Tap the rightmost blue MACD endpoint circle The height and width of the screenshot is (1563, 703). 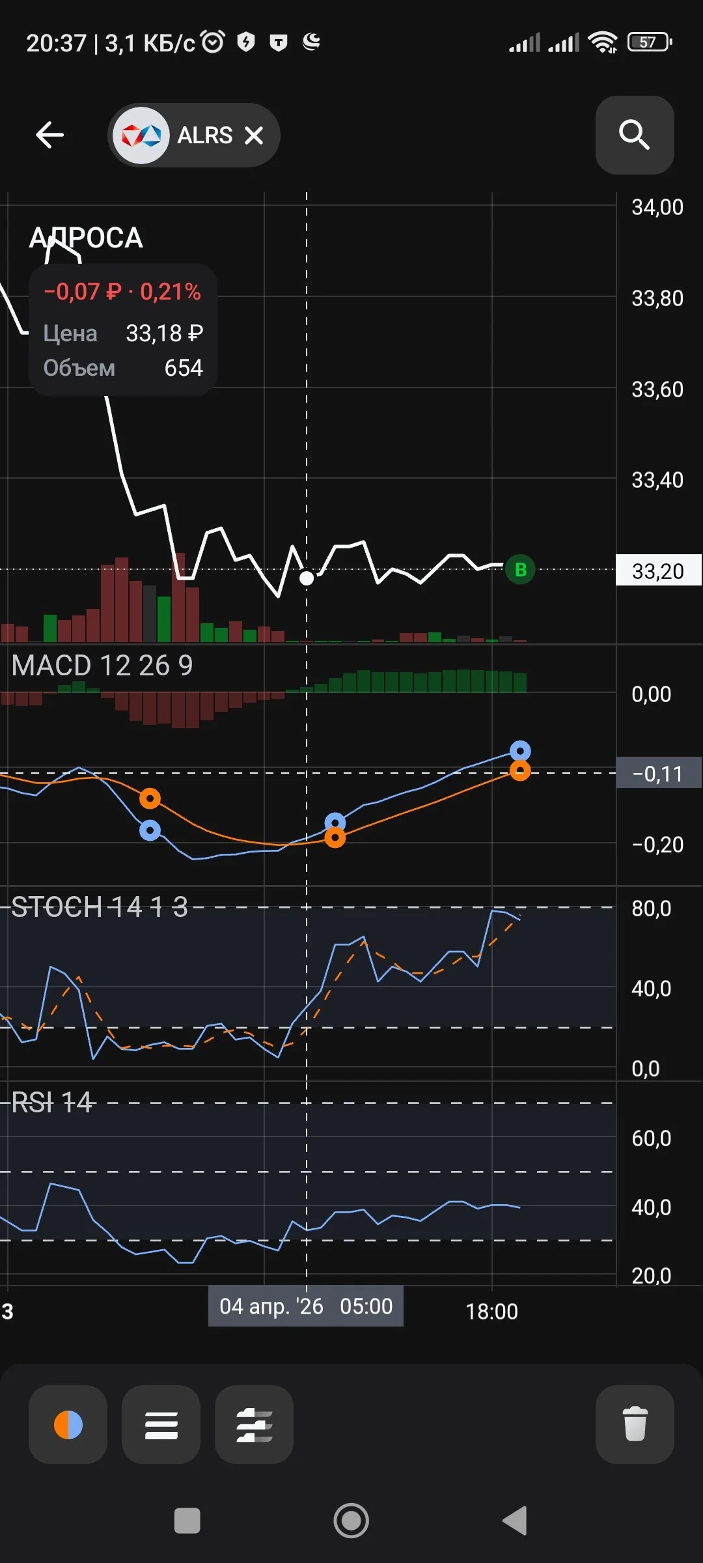[x=520, y=751]
